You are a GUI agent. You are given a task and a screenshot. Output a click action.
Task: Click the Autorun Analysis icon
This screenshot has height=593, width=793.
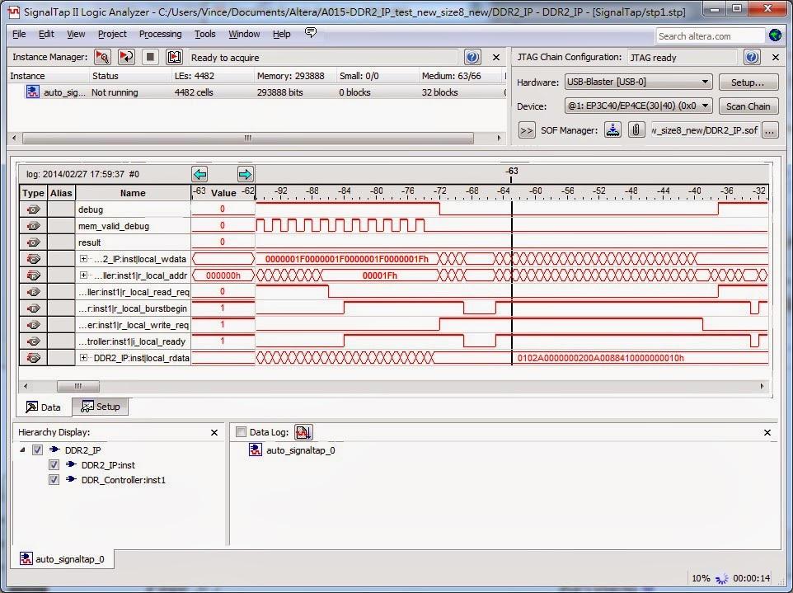(x=124, y=57)
